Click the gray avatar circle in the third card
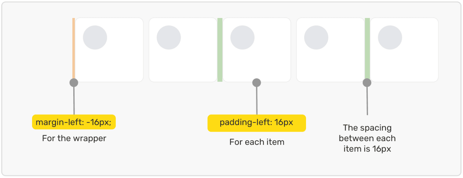This screenshot has height=178, width=463. [x=242, y=38]
